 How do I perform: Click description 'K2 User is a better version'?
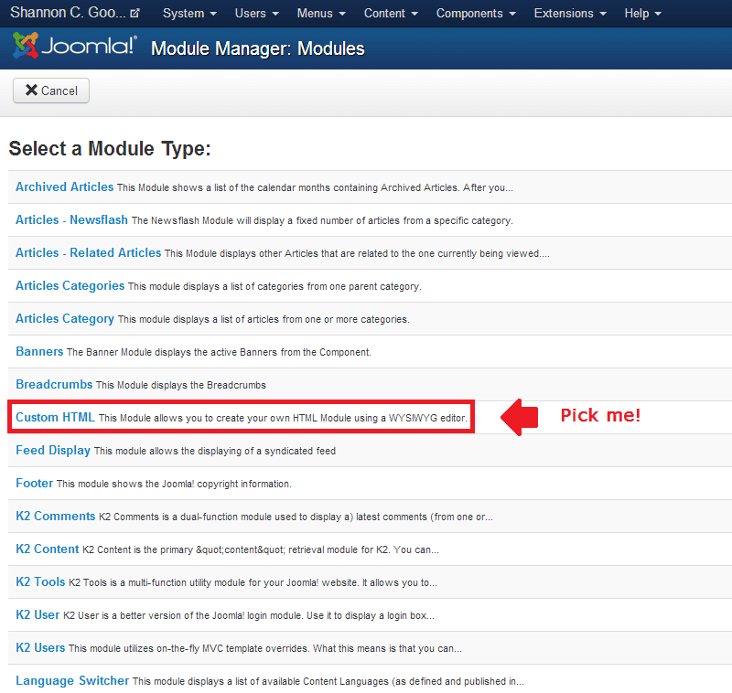249,615
